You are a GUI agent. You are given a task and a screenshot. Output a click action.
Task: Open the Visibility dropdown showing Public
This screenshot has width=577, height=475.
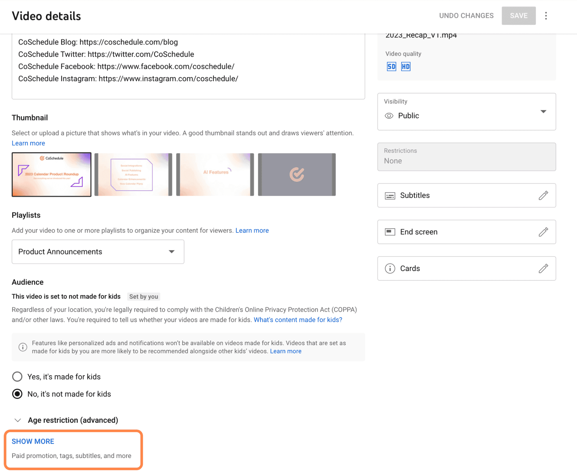[544, 112]
